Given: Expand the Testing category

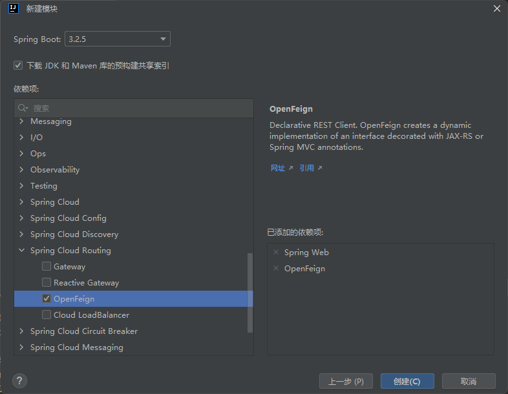Looking at the screenshot, I should tap(21, 186).
